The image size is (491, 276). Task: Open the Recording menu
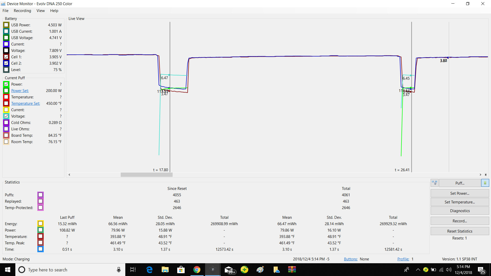point(22,11)
